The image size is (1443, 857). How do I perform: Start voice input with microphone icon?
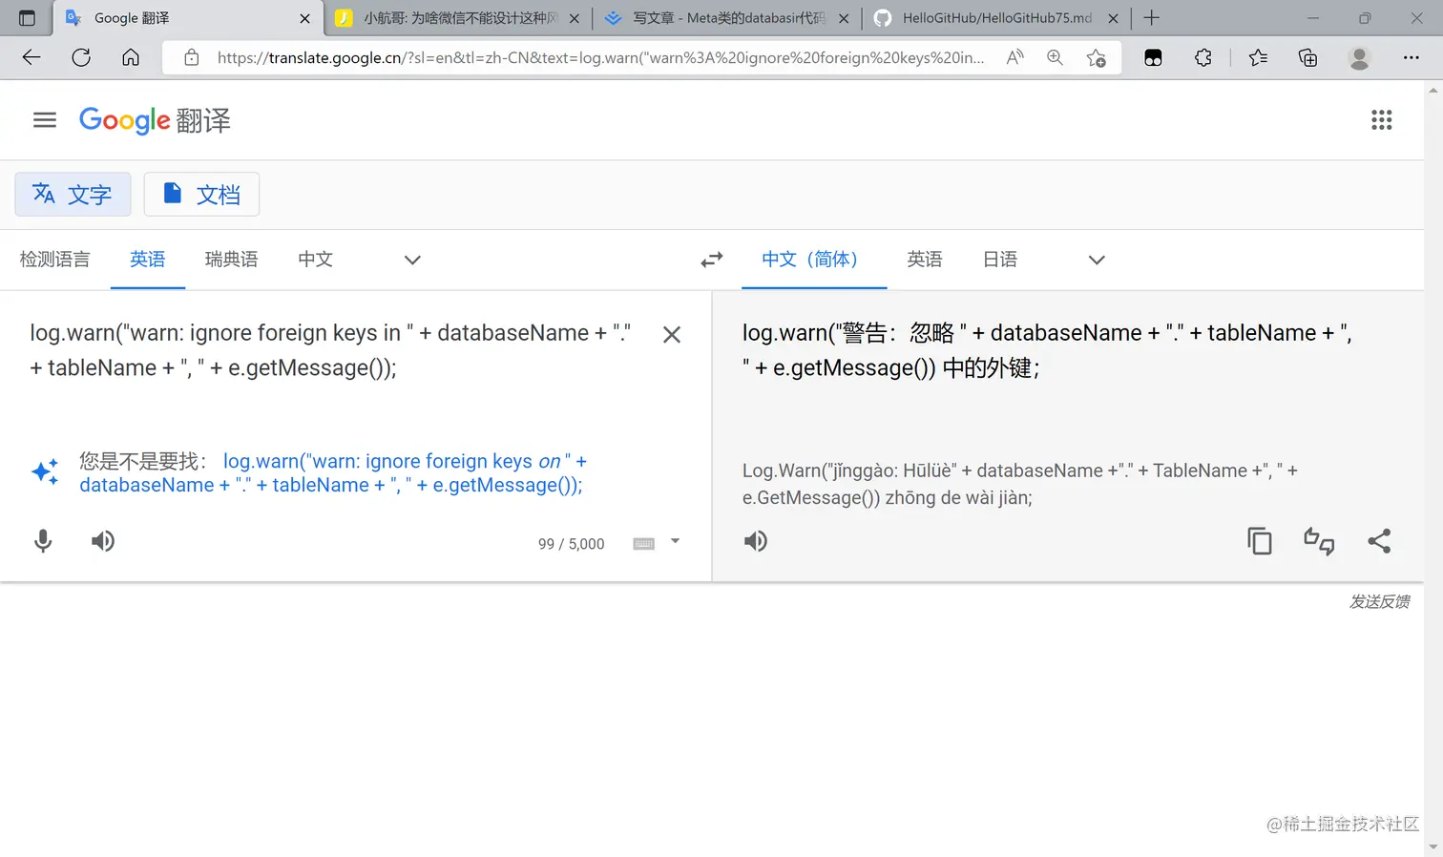coord(43,541)
